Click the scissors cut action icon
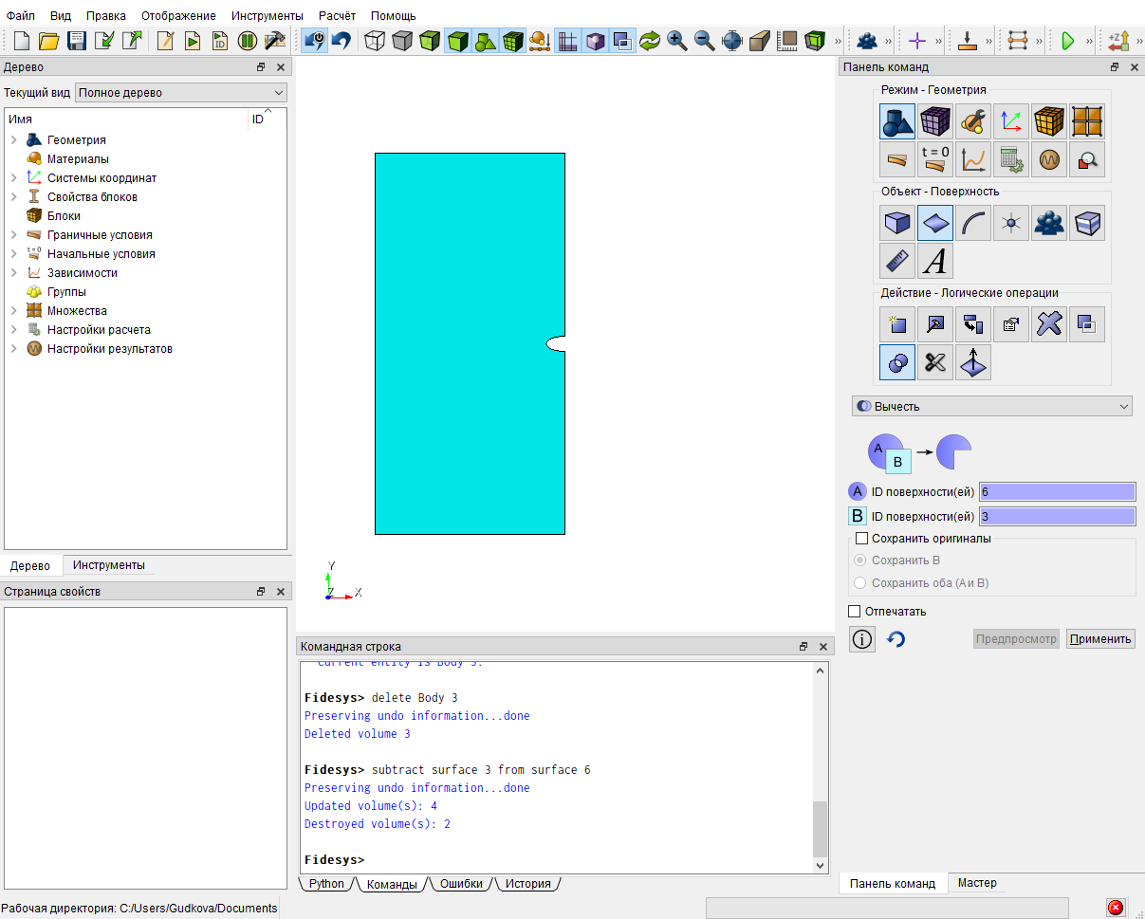 tap(935, 362)
